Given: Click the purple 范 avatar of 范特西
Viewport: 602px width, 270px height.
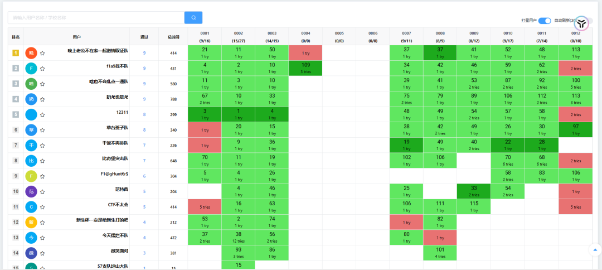Looking at the screenshot, I should coord(31,191).
